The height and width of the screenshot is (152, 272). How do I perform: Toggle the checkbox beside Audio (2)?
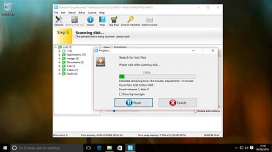[x=64, y=74]
